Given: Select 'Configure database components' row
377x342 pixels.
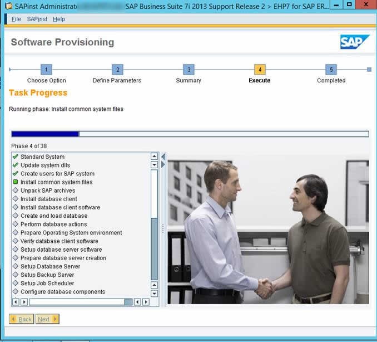Looking at the screenshot, I should (81, 292).
